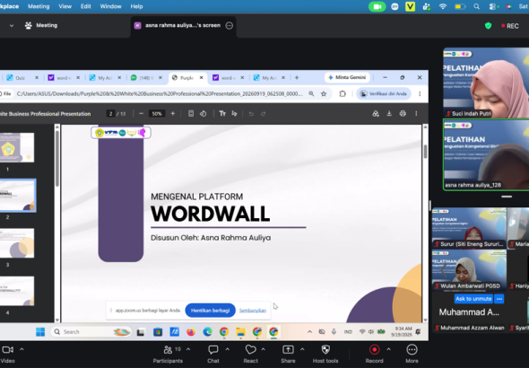Image resolution: width=529 pixels, height=368 pixels.
Task: Expand Share options chevron
Action: point(302,349)
